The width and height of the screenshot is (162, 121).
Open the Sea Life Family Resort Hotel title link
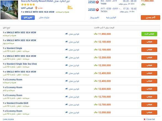(37, 1)
